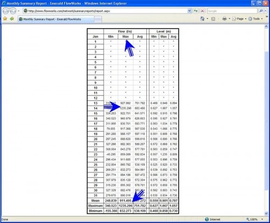This screenshot has height=223, width=270.
Task: Show more command bar items chevron
Action: tap(267, 17)
